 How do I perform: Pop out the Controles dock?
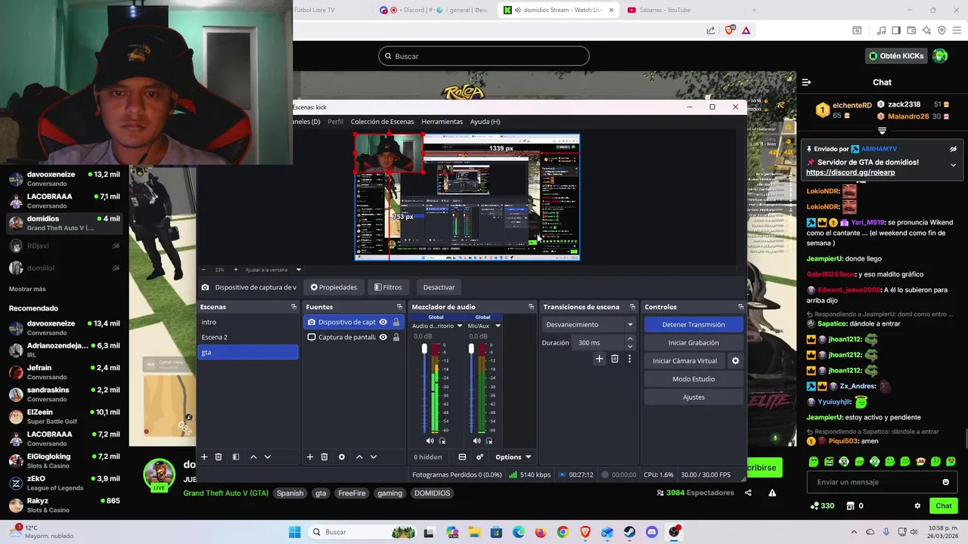pos(741,307)
